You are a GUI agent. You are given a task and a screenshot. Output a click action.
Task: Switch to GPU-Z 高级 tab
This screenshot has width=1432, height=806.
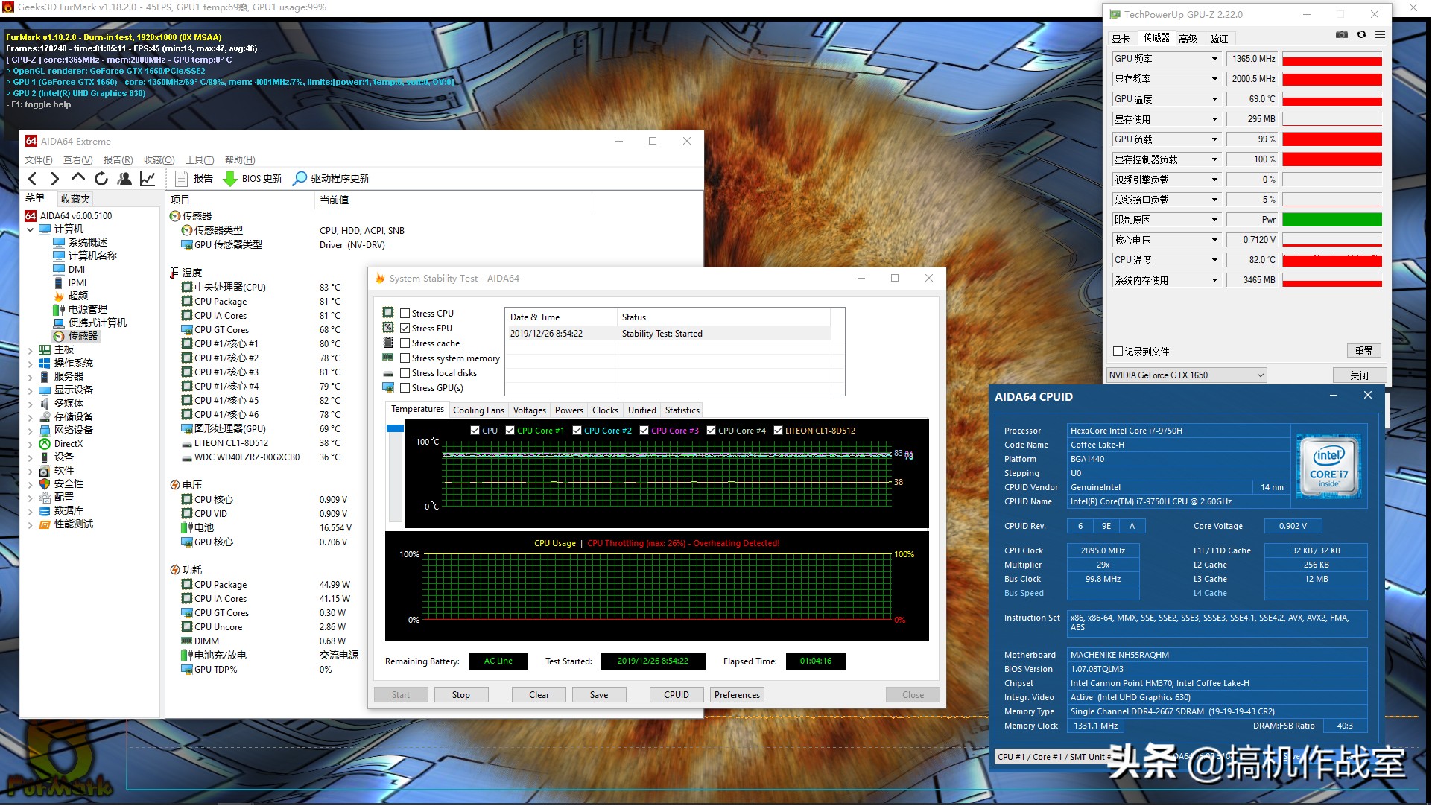point(1188,39)
